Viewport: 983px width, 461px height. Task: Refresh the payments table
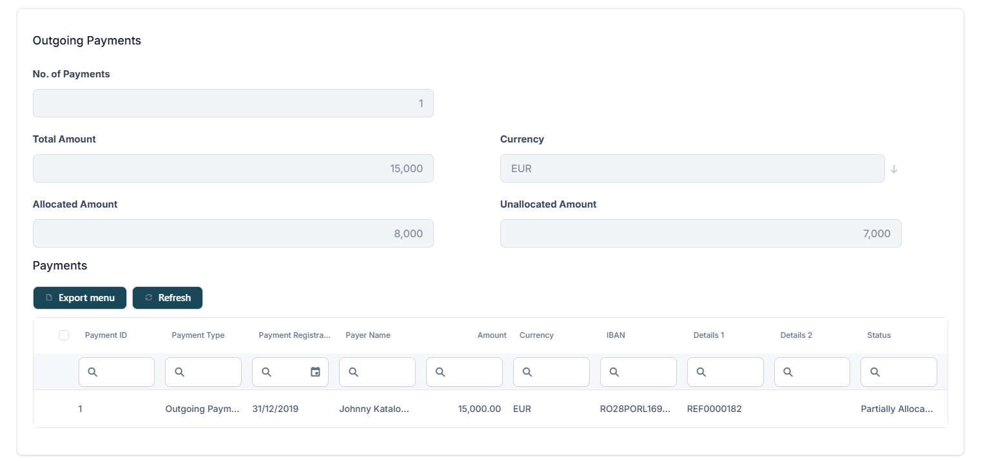pos(168,298)
